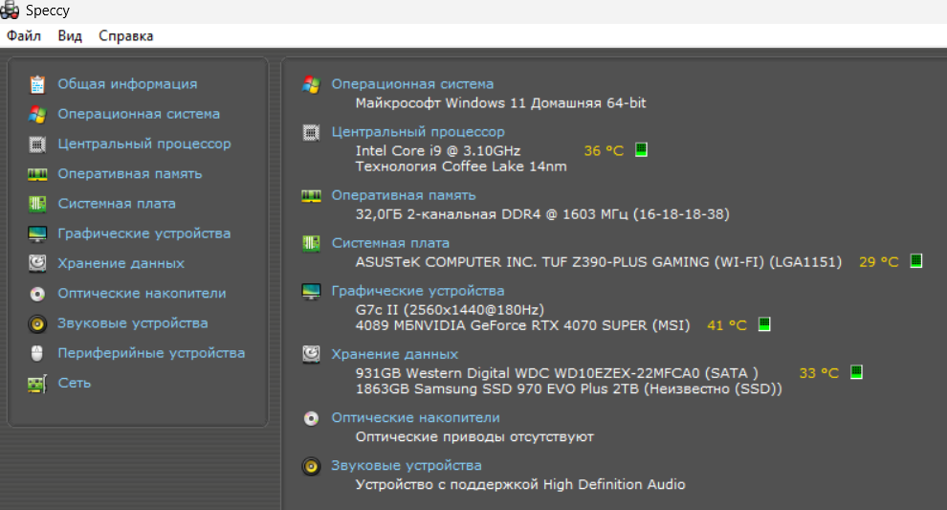Select Периферийные устройства in the sidebar

(x=151, y=353)
